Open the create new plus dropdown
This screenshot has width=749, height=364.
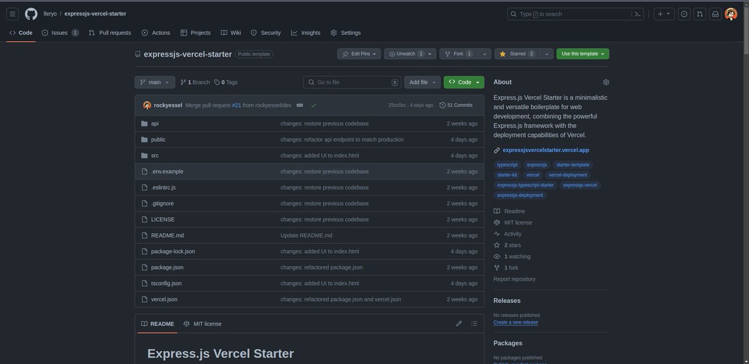[663, 14]
